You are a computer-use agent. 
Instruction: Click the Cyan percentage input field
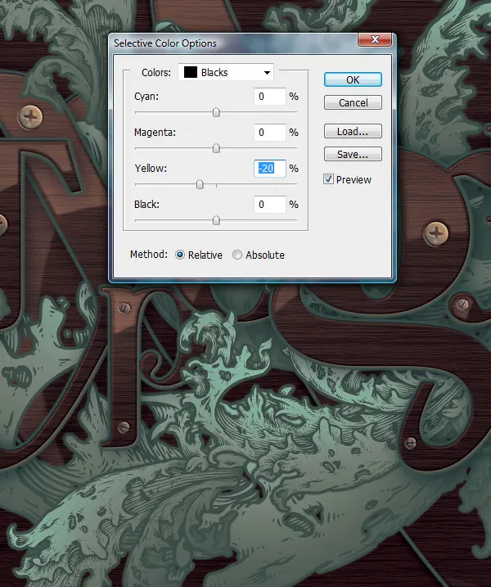(x=270, y=97)
